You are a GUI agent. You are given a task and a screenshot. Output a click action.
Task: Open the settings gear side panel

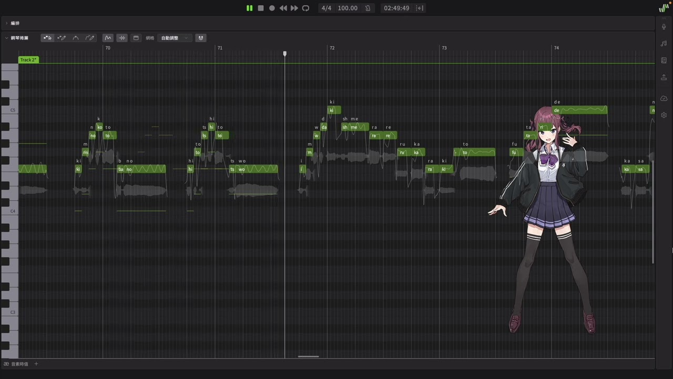(664, 115)
